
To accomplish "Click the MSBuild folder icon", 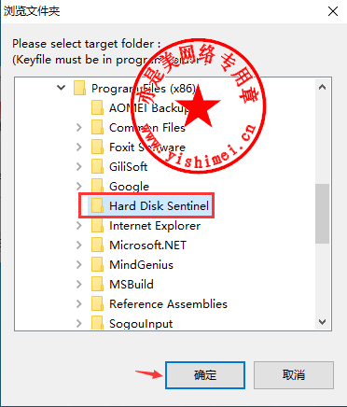I will pos(97,284).
